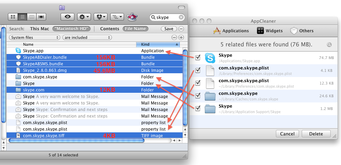Click the scroll down arrow in results list
Image resolution: width=341 pixels, height=165 pixels.
click(x=185, y=135)
